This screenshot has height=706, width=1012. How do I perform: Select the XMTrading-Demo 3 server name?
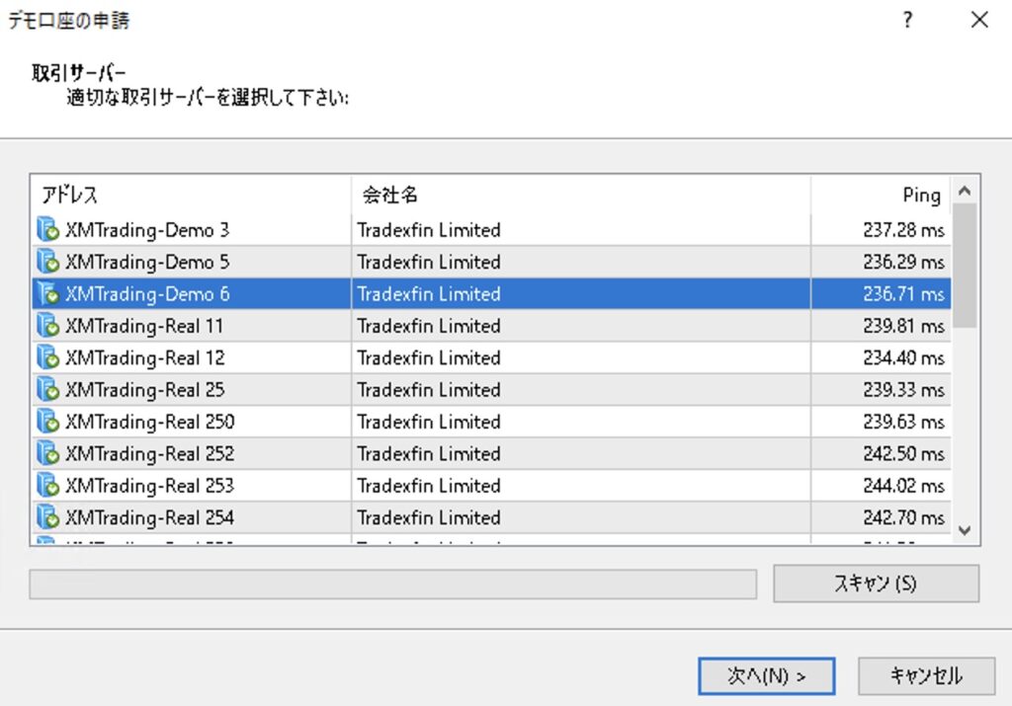click(x=147, y=230)
